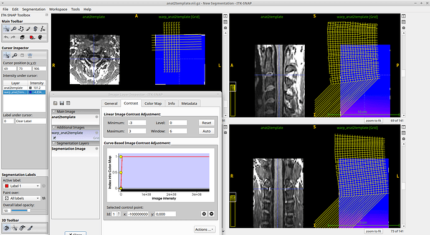Switch to the Info tab

pyautogui.click(x=171, y=103)
